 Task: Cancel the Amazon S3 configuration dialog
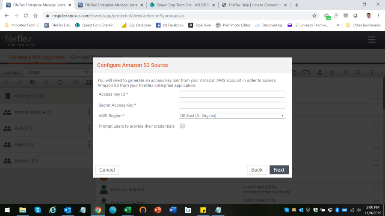click(107, 170)
